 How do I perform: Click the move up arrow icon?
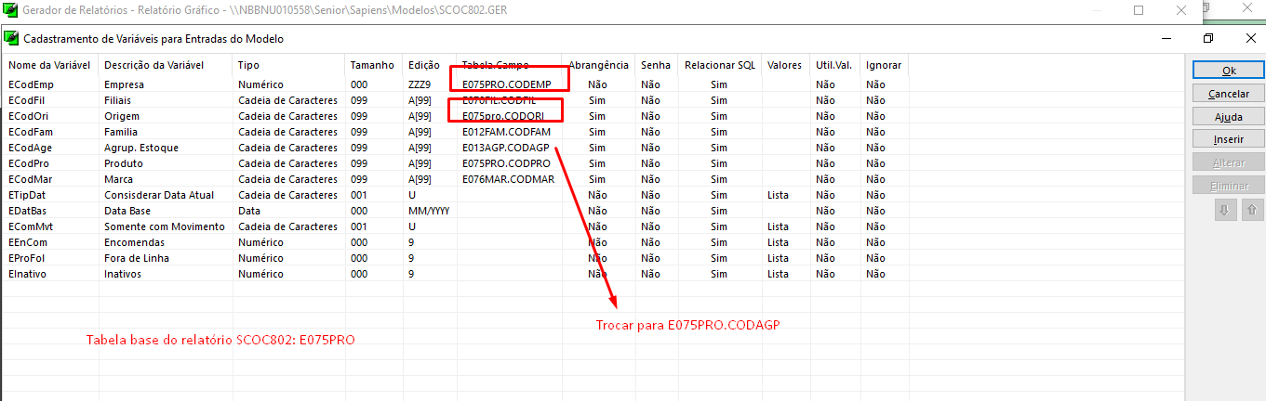coord(1251,210)
